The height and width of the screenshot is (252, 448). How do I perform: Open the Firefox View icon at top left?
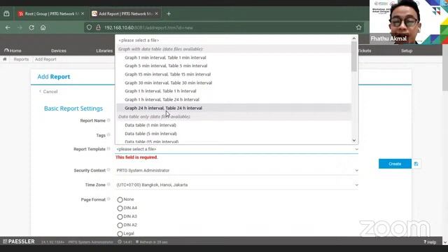(x=6, y=14)
